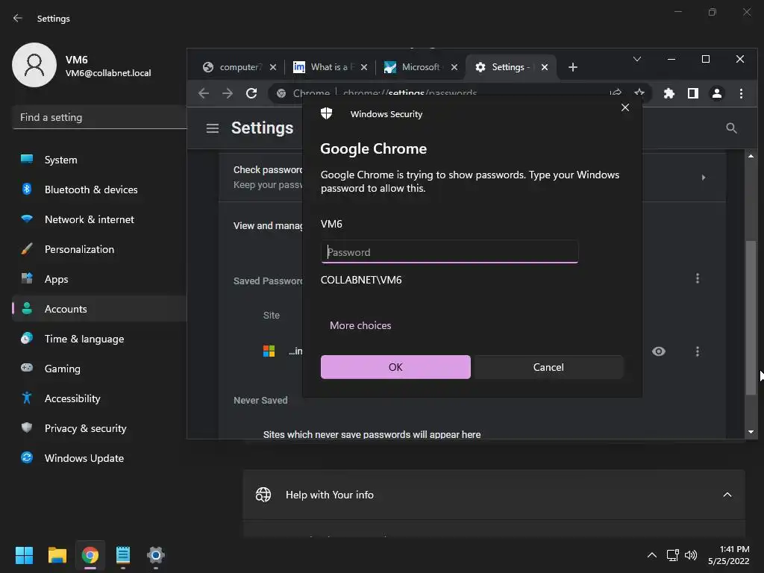Image resolution: width=764 pixels, height=573 pixels.
Task: Click Chrome icon in taskbar
Action: [90, 555]
